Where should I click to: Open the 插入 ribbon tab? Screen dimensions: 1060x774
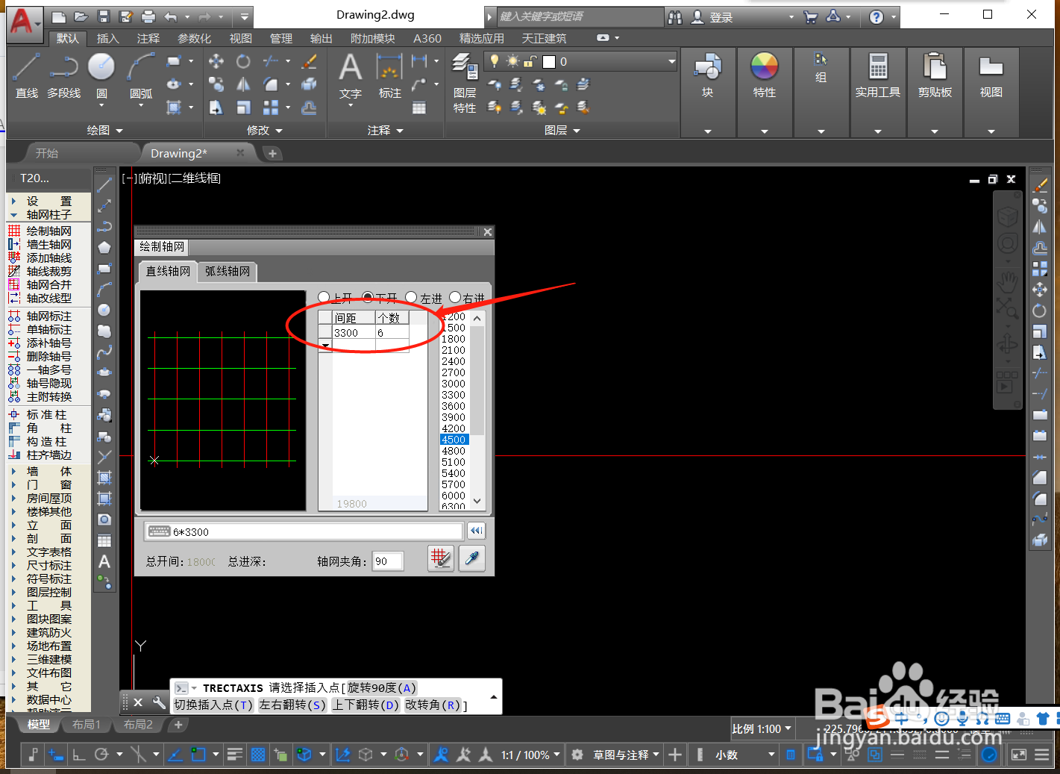107,38
